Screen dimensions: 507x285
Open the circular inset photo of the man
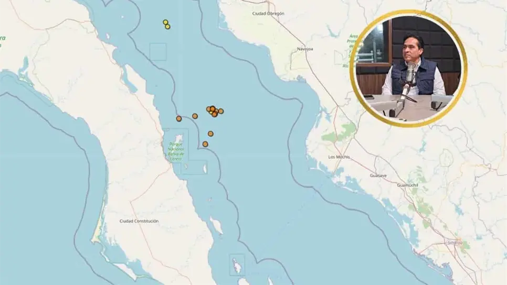(410, 69)
